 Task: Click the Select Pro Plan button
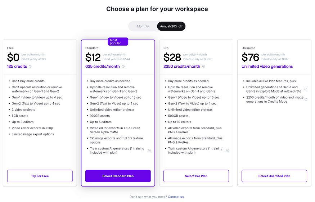pos(196,176)
